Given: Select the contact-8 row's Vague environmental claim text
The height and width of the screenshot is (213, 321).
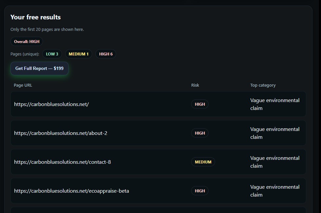Looking at the screenshot, I should coord(275,162).
